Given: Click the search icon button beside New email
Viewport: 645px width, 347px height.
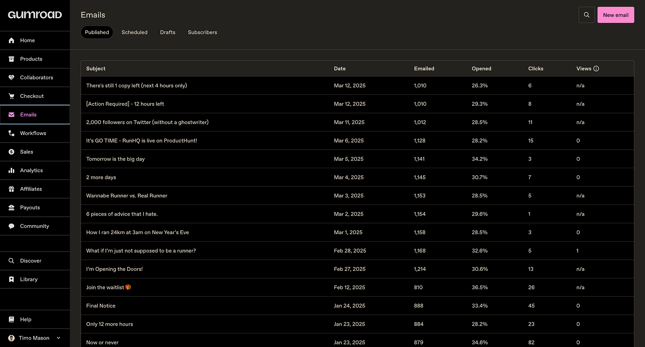Looking at the screenshot, I should 587,15.
